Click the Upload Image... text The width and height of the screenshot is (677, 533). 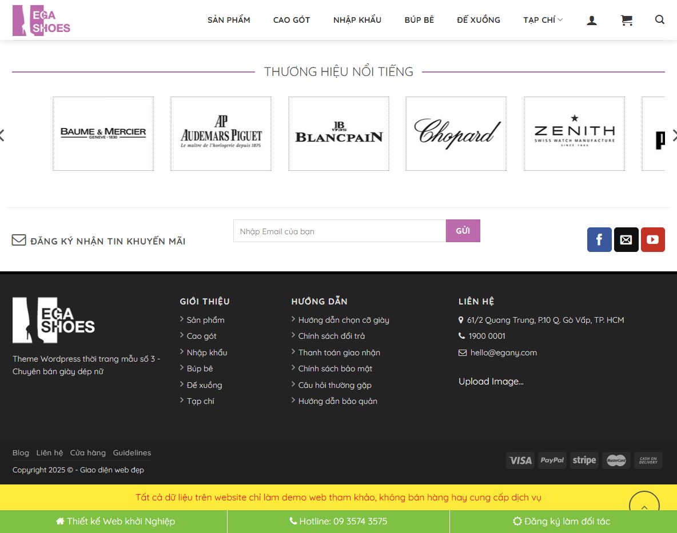[x=491, y=382]
